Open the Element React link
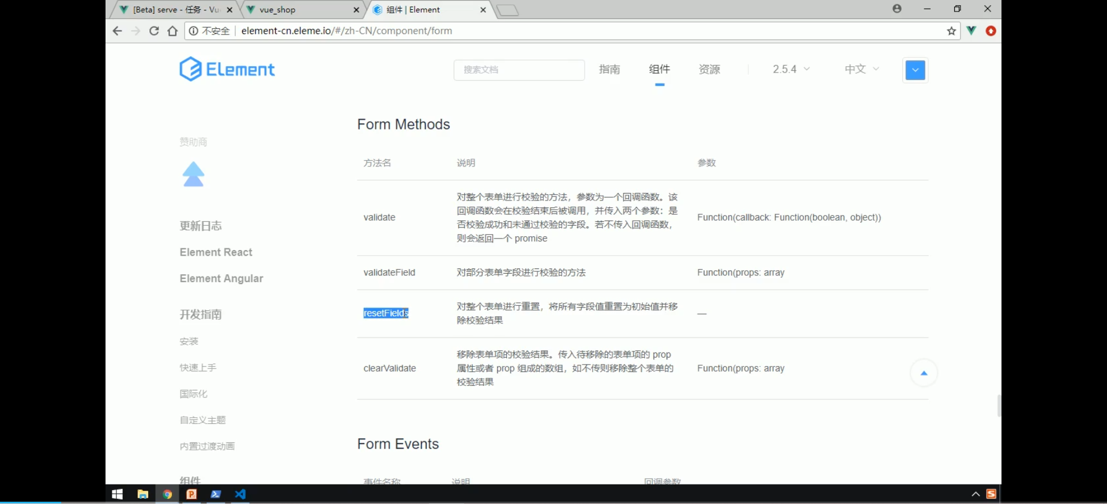The height and width of the screenshot is (504, 1107). [x=216, y=252]
